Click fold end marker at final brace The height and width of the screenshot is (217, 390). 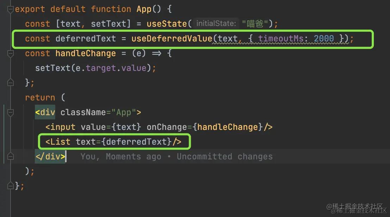(11, 186)
